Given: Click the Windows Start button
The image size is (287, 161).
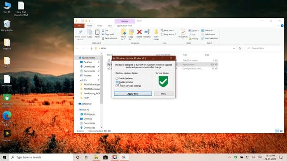Looking at the screenshot, I should point(4,157).
